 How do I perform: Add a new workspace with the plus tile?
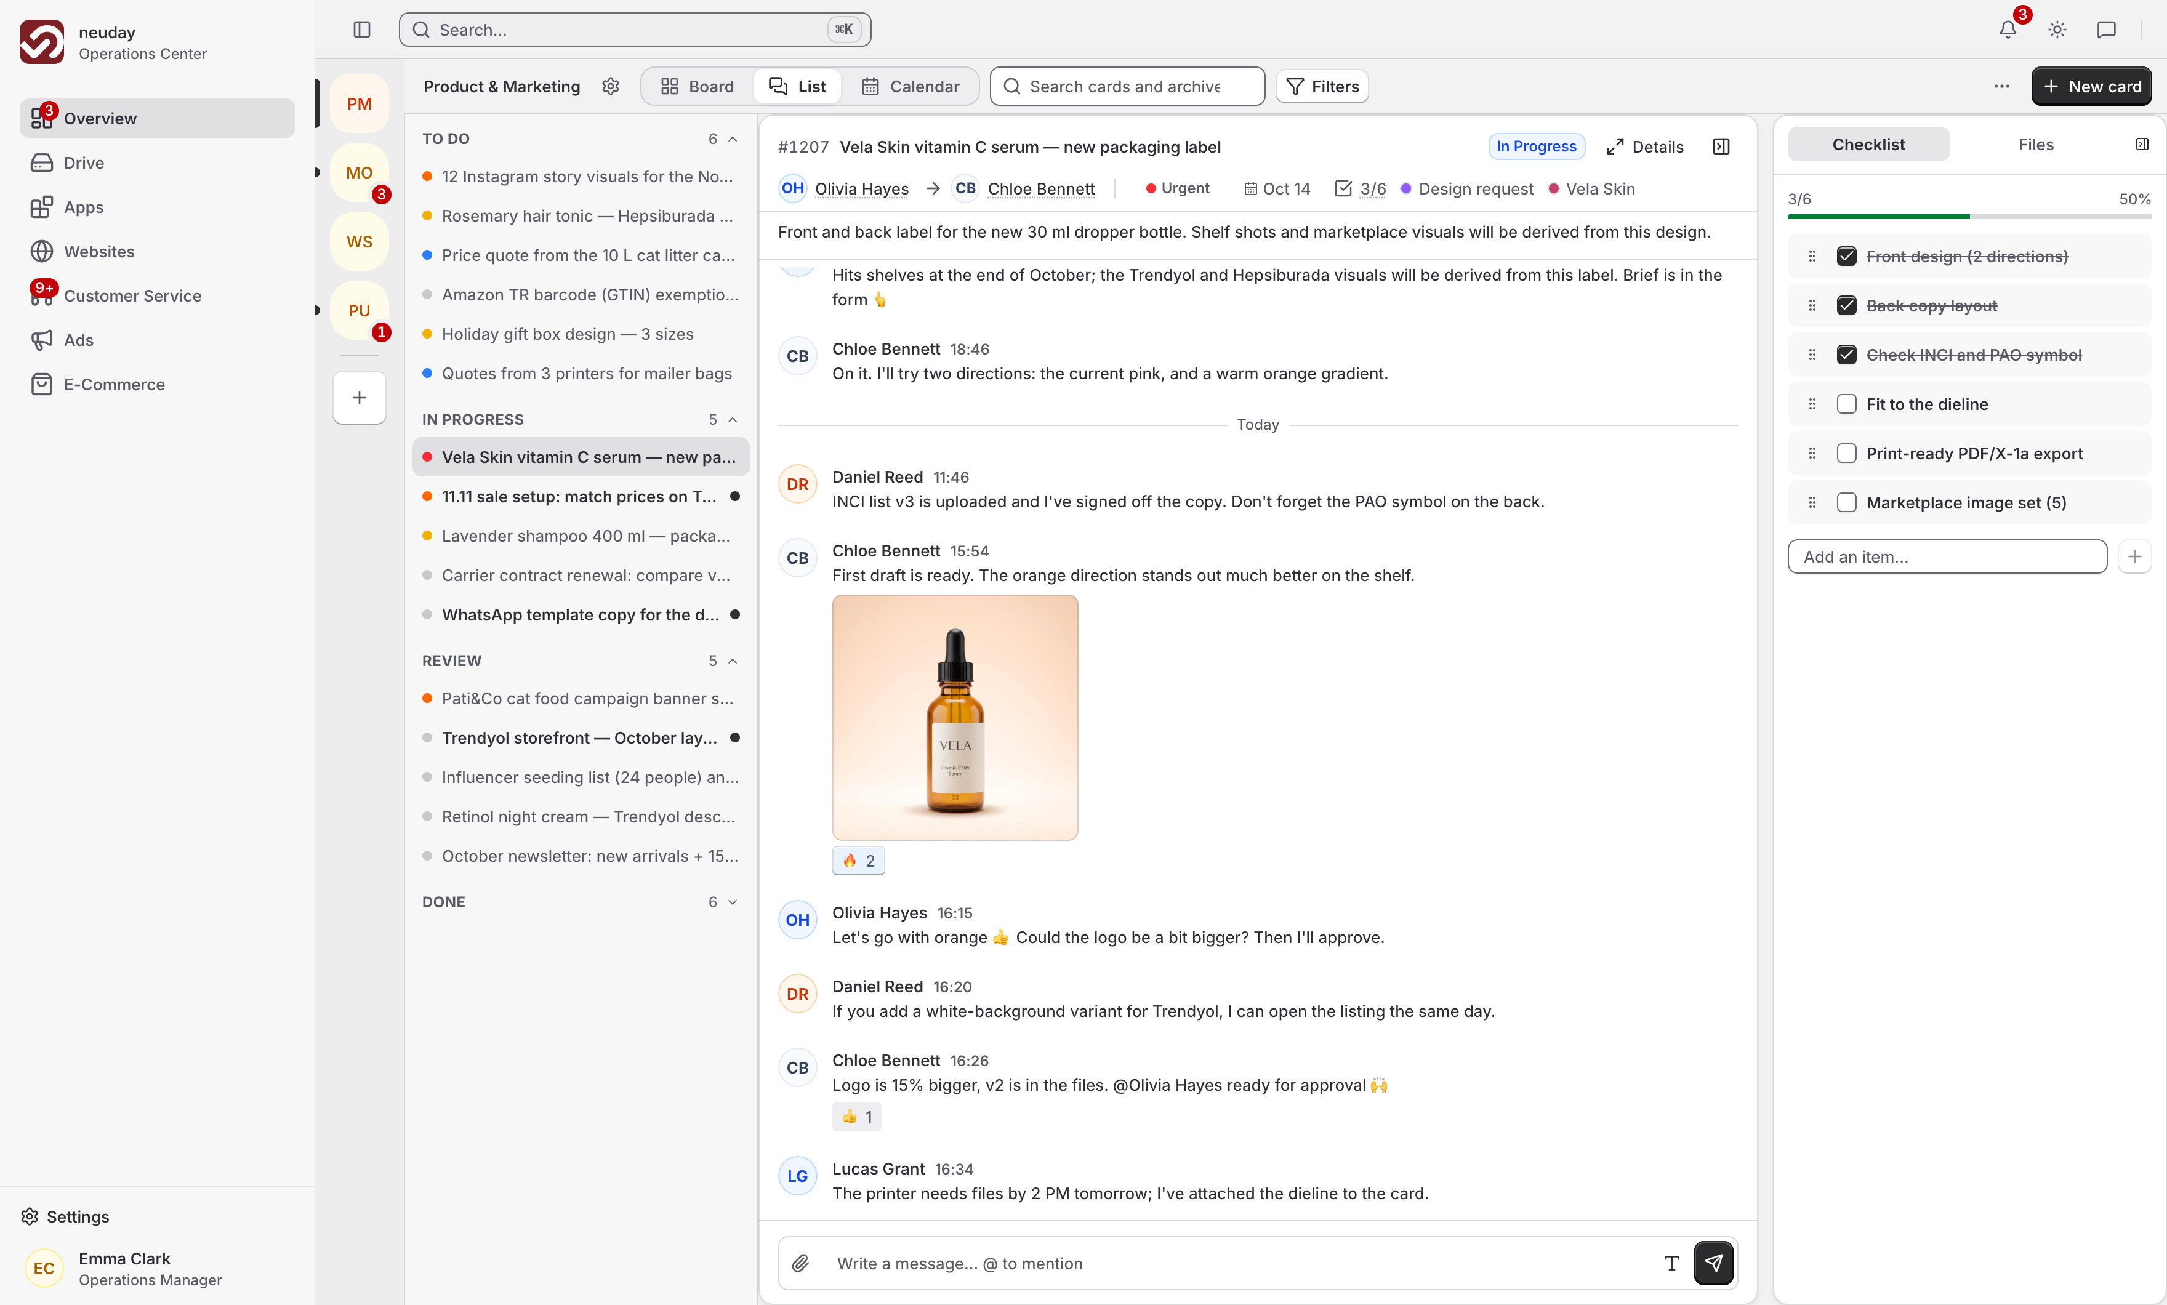pos(359,398)
